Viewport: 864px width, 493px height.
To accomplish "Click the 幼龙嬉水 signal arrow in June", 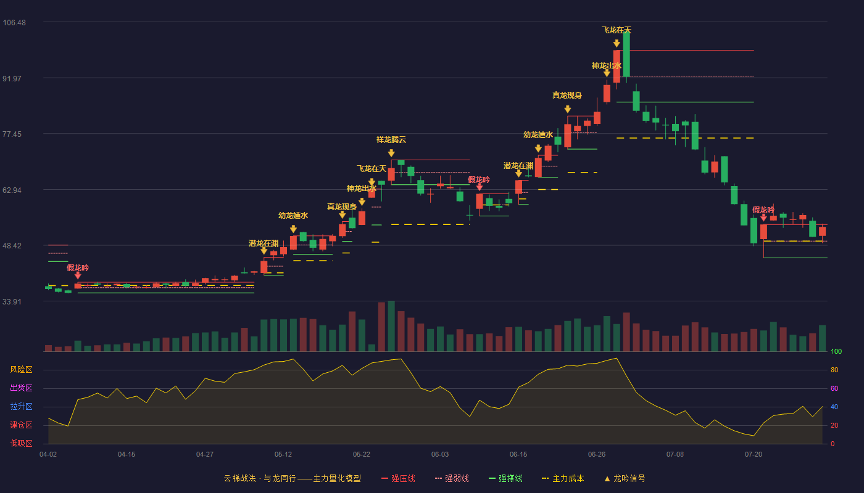I will click(x=538, y=149).
